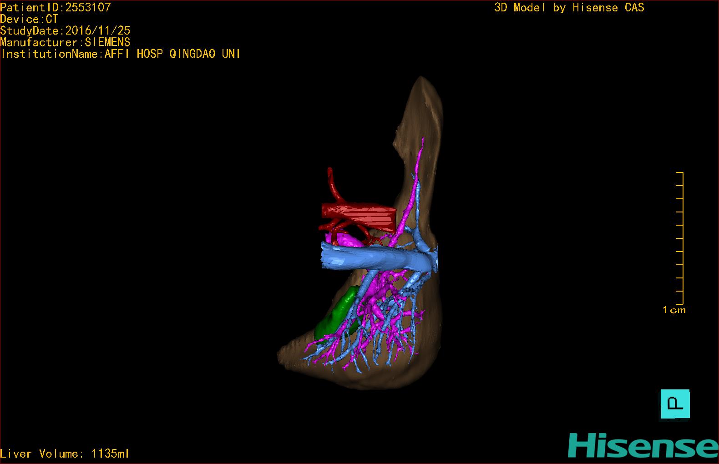Click the 1cm scale label

[x=674, y=310]
